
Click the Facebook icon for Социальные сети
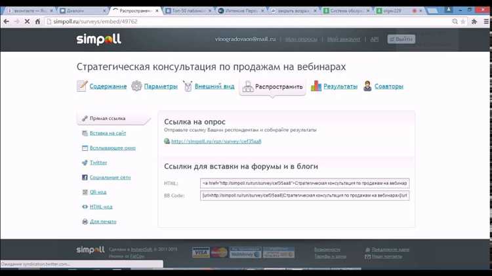85,177
